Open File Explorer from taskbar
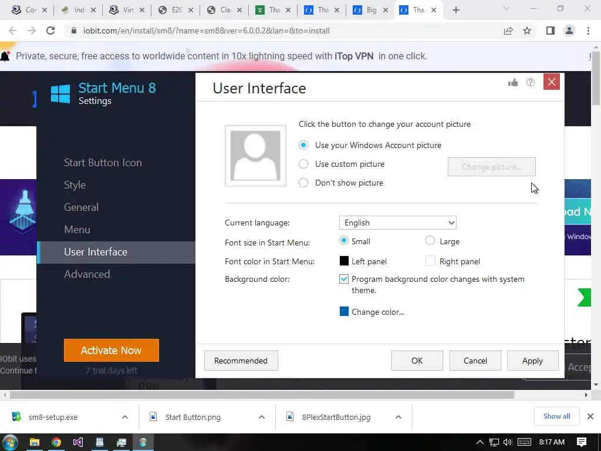601x451 pixels. click(x=35, y=442)
